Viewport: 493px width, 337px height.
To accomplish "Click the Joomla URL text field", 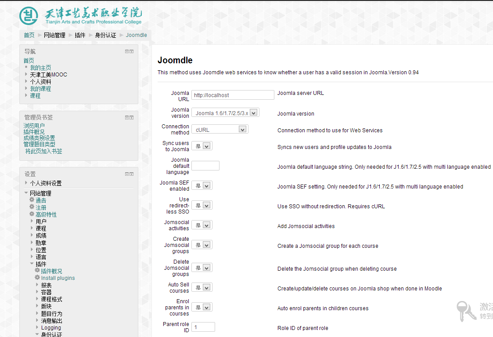I will click(233, 95).
